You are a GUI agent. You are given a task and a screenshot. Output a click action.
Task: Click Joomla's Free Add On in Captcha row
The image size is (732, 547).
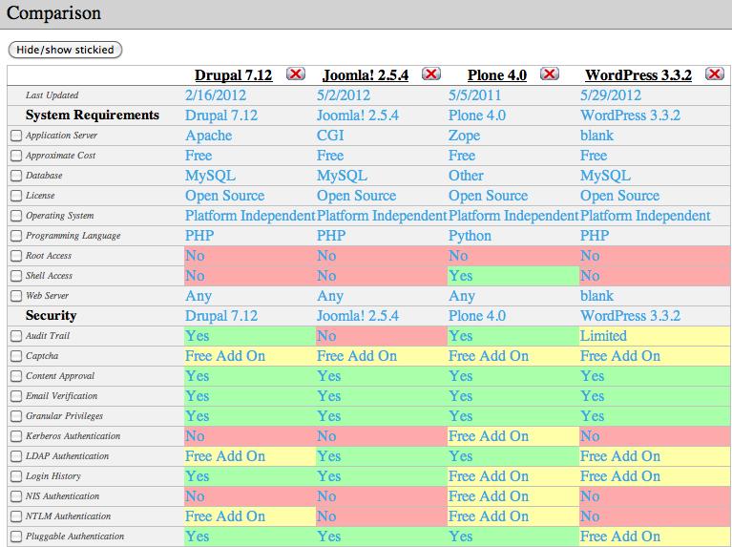click(x=357, y=356)
